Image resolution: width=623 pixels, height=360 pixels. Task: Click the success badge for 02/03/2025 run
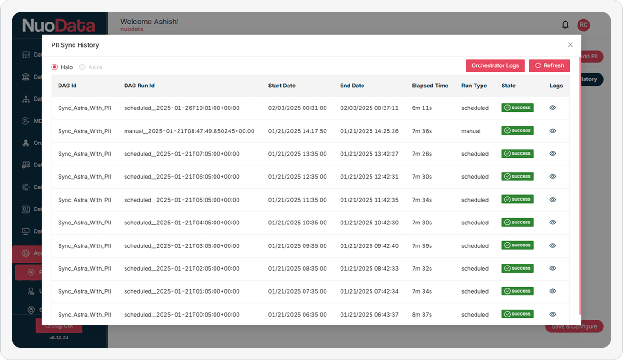(517, 108)
